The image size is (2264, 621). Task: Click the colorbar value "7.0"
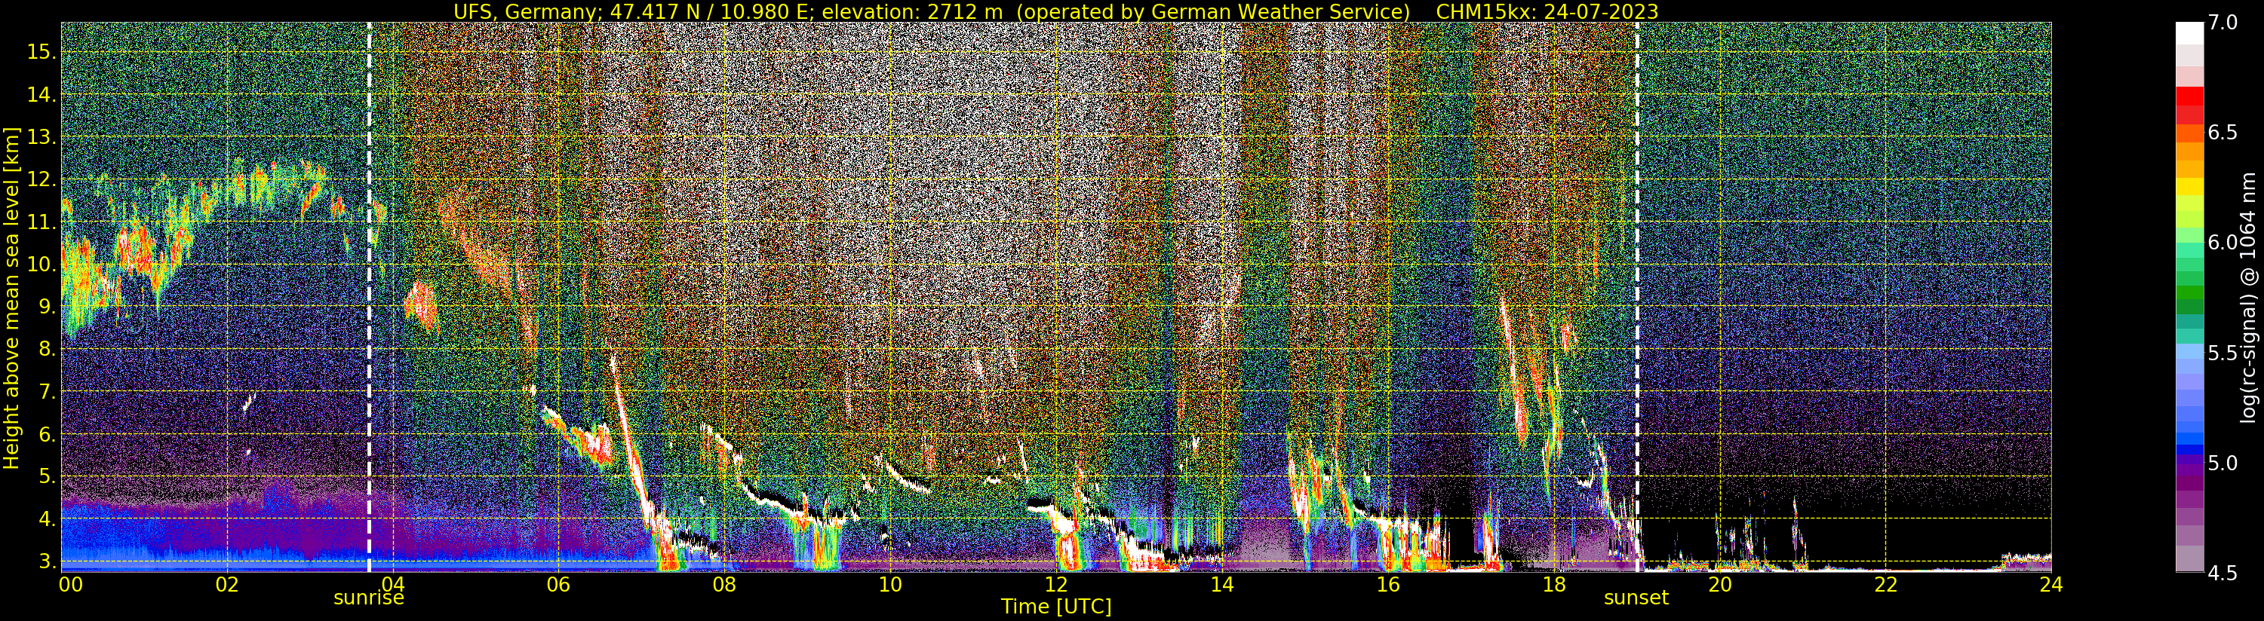[x=2223, y=23]
